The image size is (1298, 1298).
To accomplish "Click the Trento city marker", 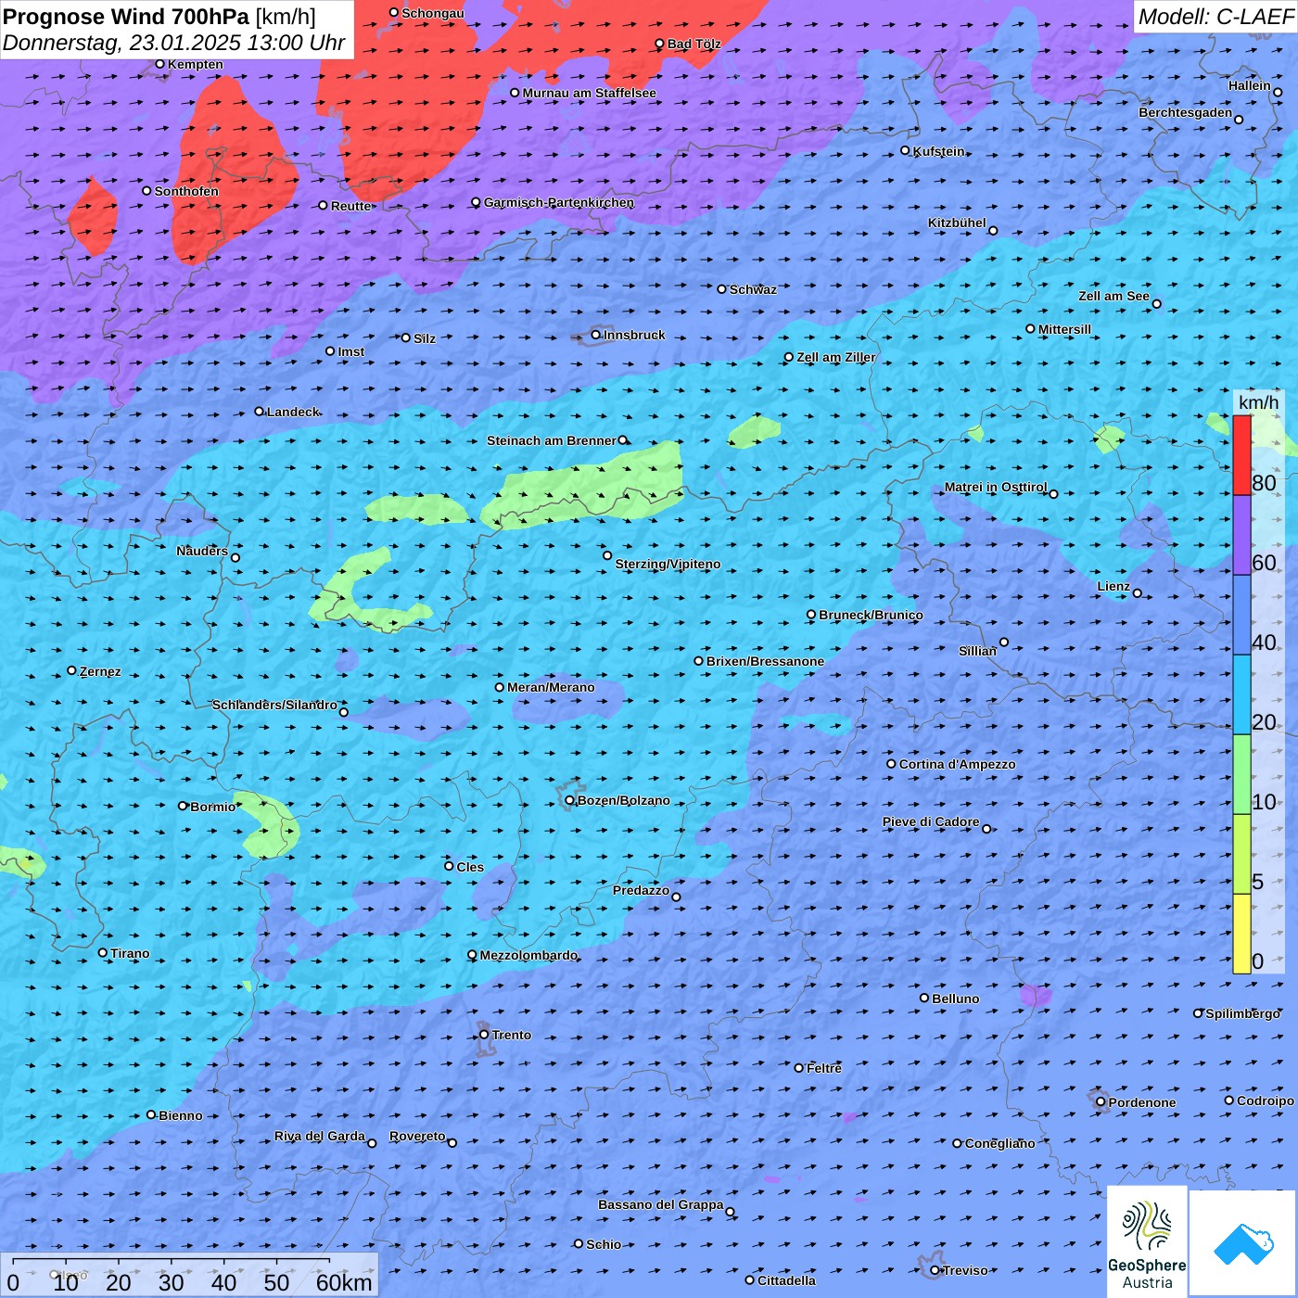I will [x=484, y=1035].
